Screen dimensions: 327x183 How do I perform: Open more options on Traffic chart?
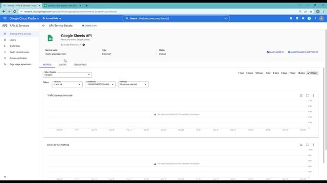click(313, 96)
